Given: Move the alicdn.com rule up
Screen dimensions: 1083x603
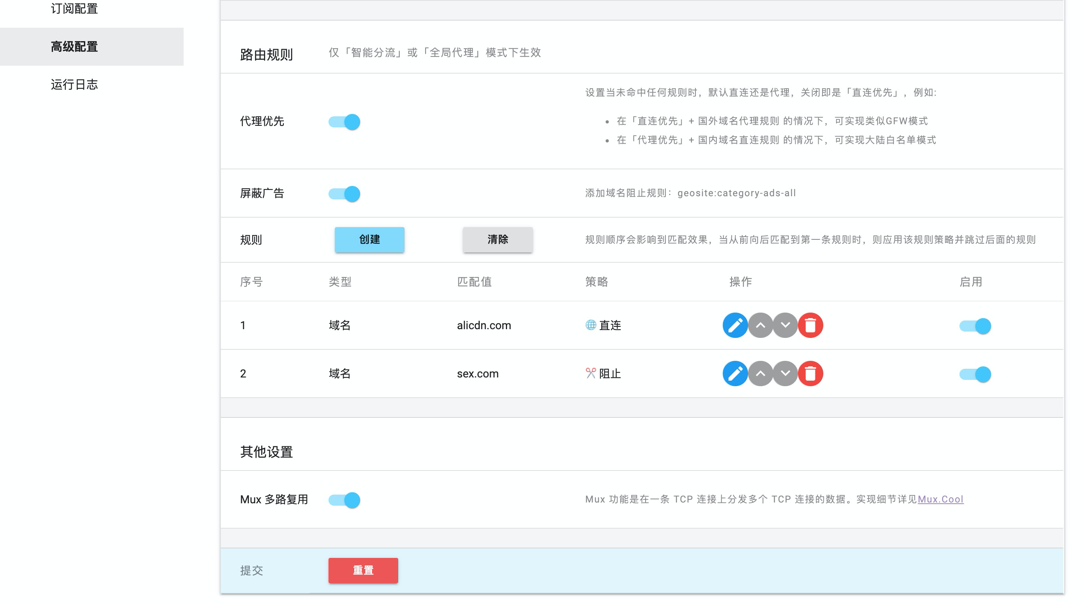Looking at the screenshot, I should pos(760,325).
